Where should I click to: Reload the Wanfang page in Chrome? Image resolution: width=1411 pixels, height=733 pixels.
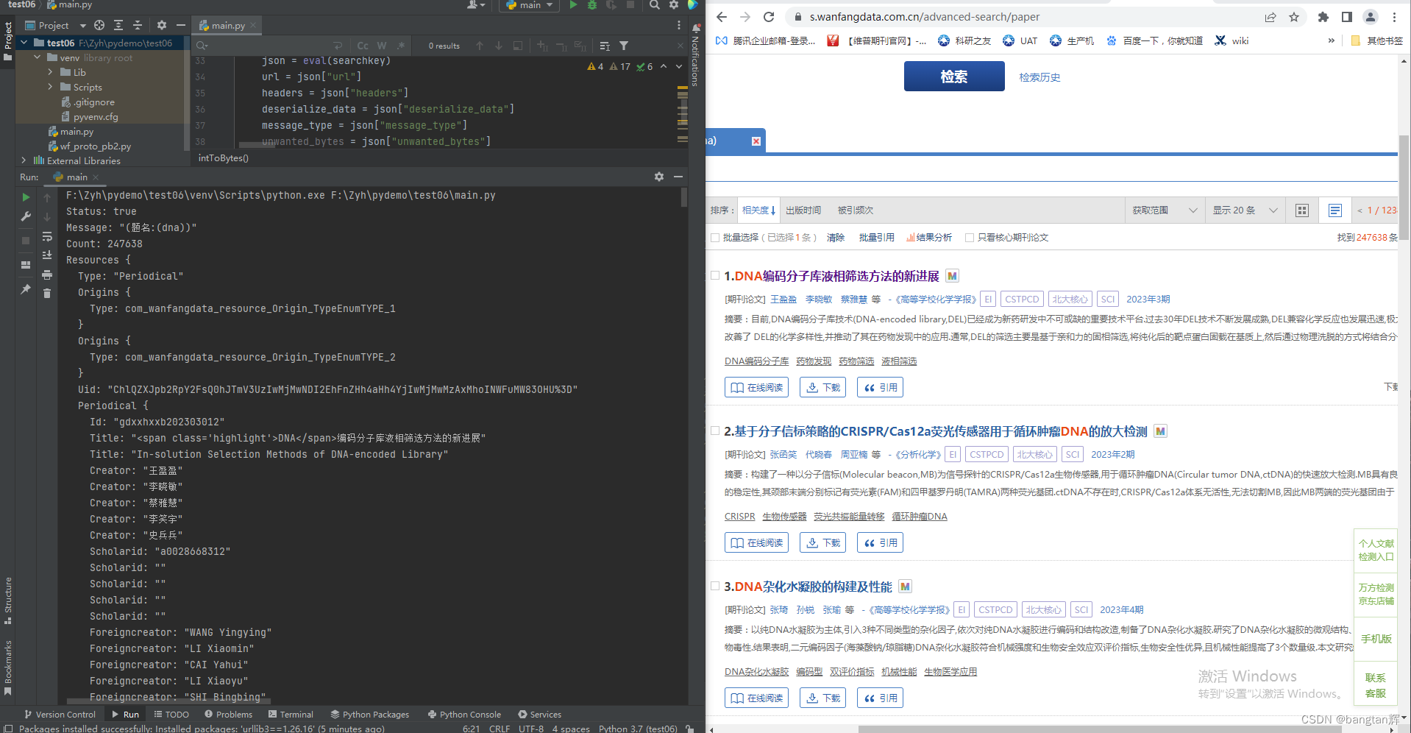[x=769, y=17]
